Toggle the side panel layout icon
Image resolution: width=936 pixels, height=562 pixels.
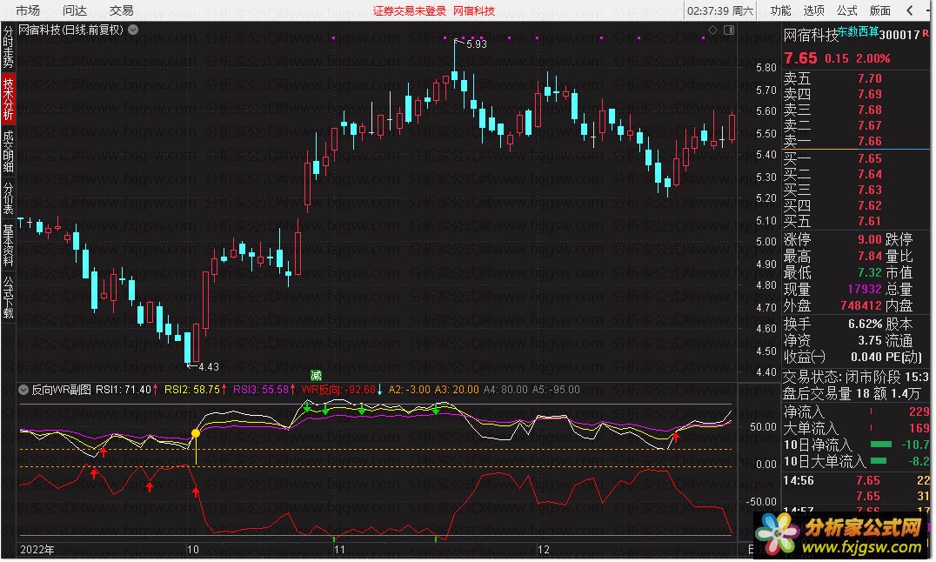click(x=729, y=30)
